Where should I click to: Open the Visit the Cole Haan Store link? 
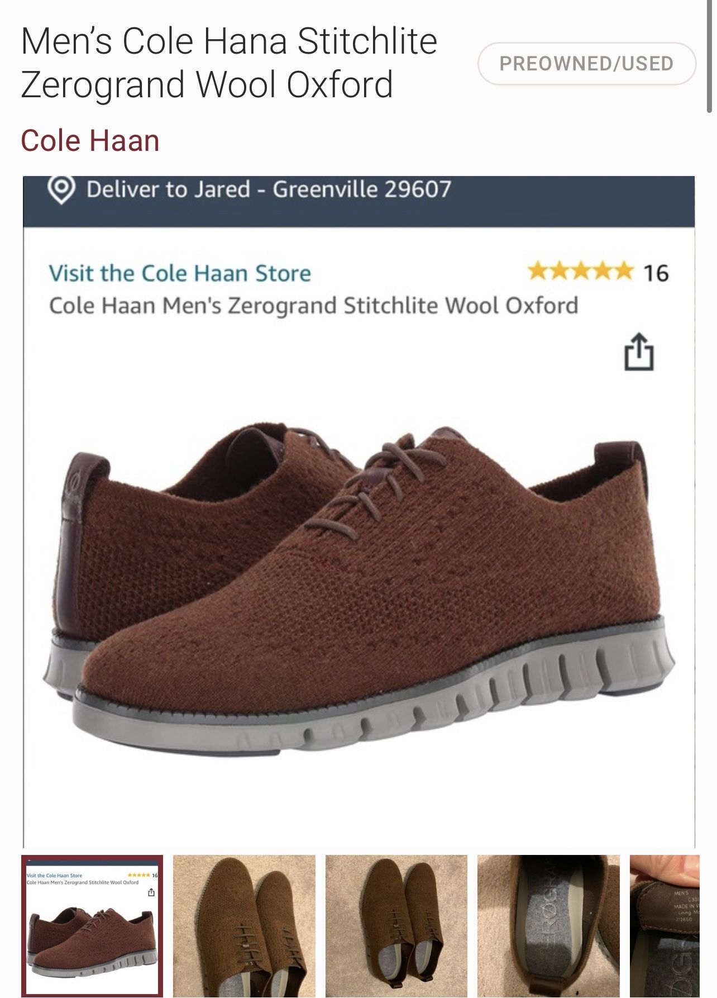tap(180, 273)
